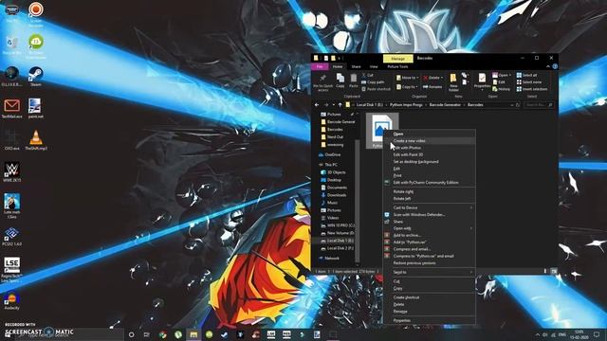
Task: Choose Create a new video
Action: click(x=429, y=141)
